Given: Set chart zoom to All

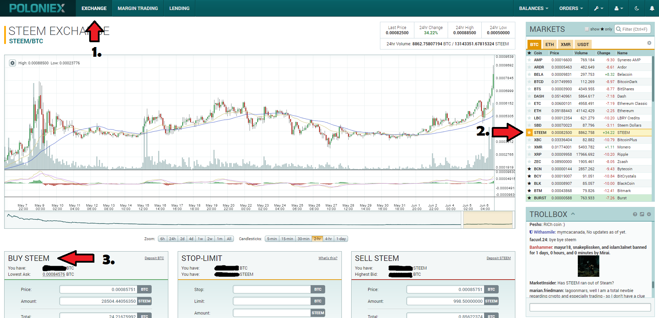Looking at the screenshot, I should [229, 239].
